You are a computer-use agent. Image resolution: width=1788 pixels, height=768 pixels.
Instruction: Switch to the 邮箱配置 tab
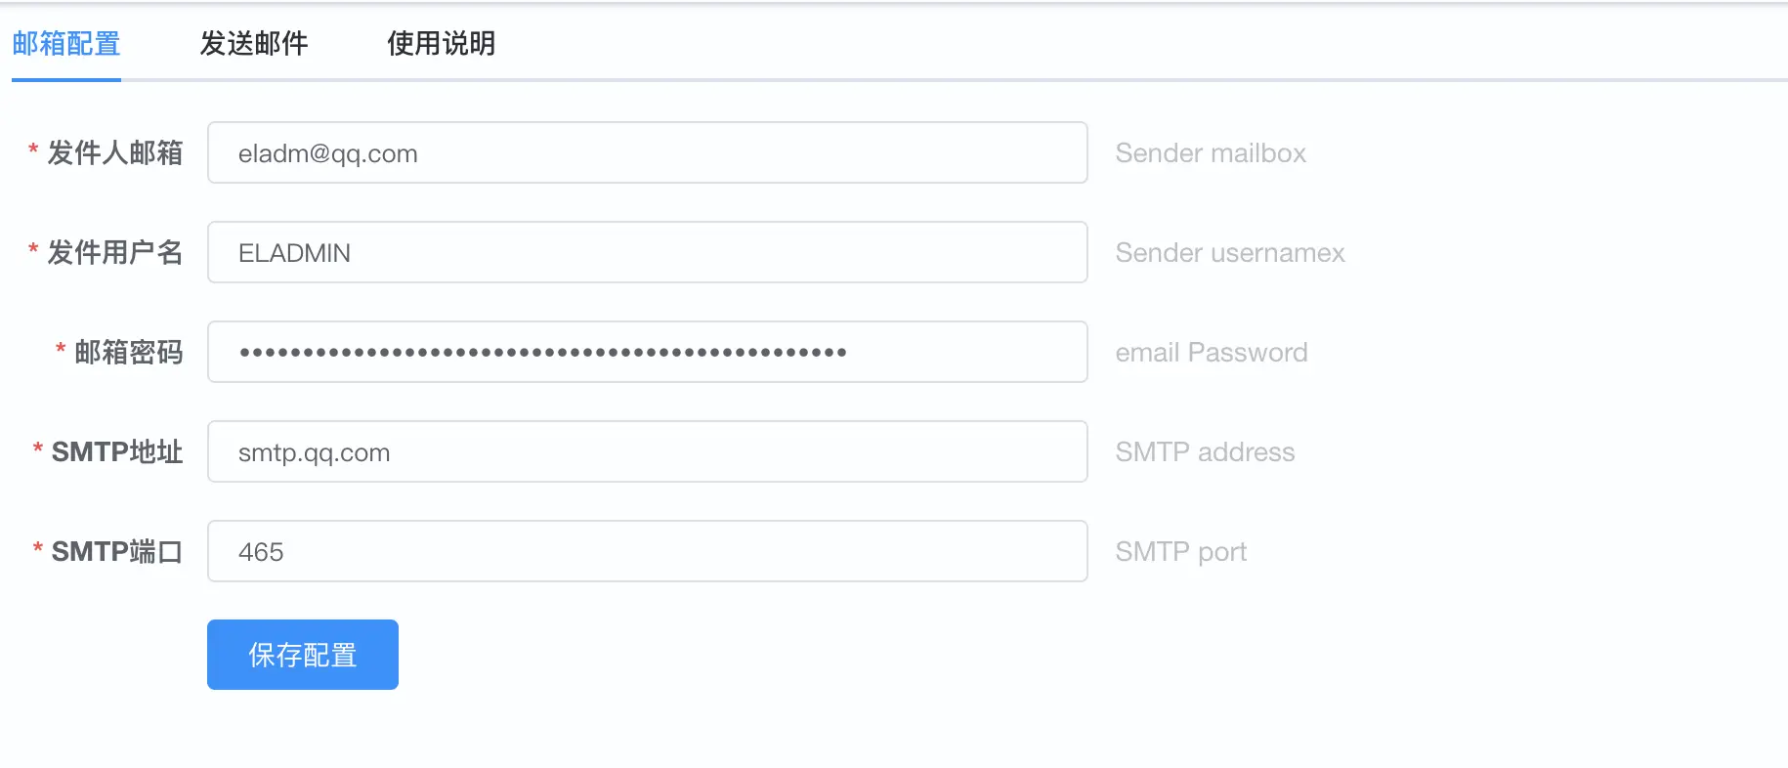point(66,44)
